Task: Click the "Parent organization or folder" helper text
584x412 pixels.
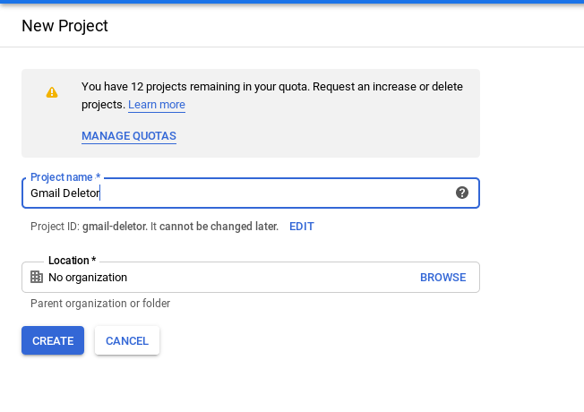Action: pyautogui.click(x=100, y=304)
